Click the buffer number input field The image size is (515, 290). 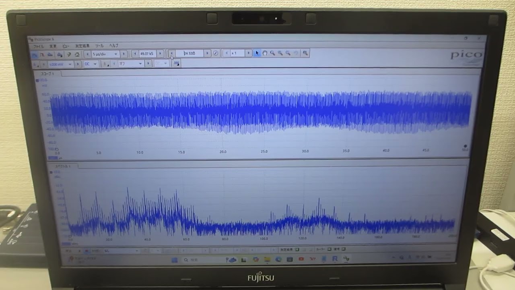coord(190,53)
